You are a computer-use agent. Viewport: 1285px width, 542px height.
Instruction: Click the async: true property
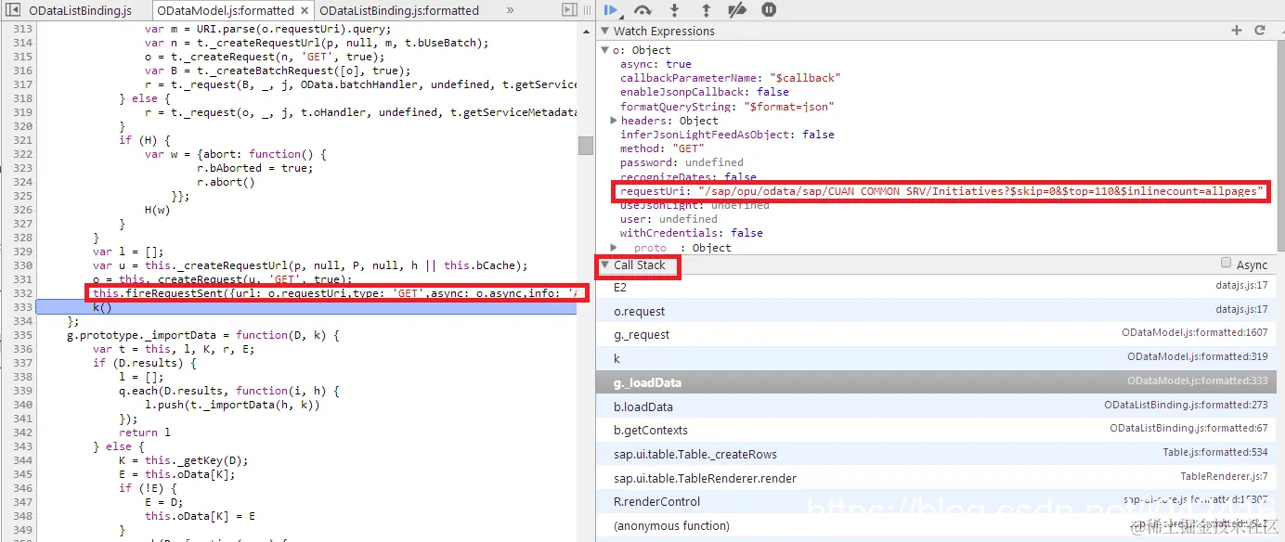click(x=655, y=64)
